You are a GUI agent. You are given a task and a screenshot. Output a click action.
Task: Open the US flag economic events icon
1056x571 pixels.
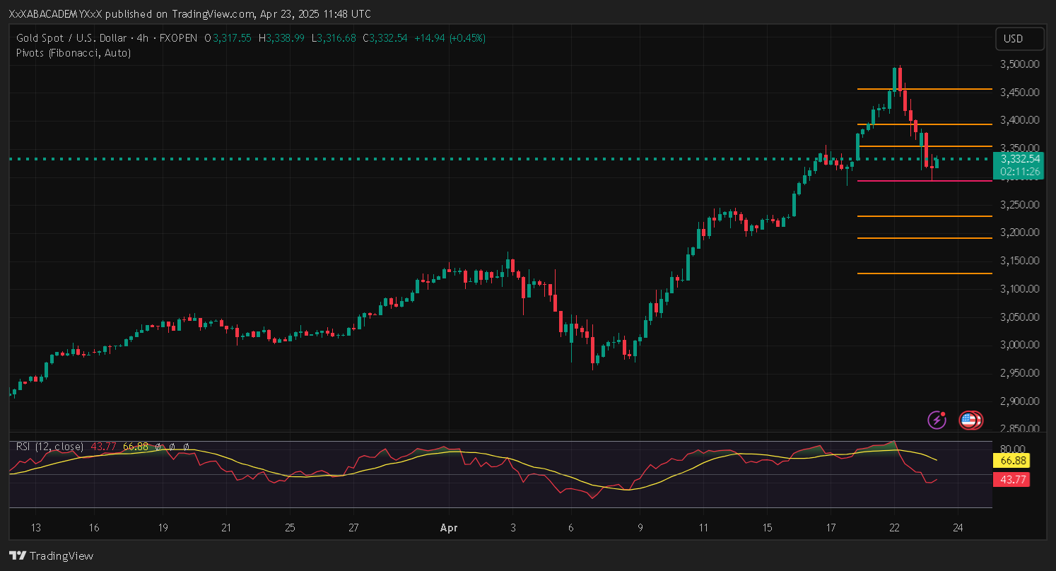[970, 420]
